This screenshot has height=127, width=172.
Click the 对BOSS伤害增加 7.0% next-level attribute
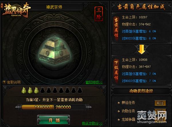coord(139,81)
